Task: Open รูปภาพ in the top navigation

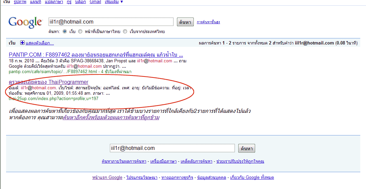Action: pos(20,2)
